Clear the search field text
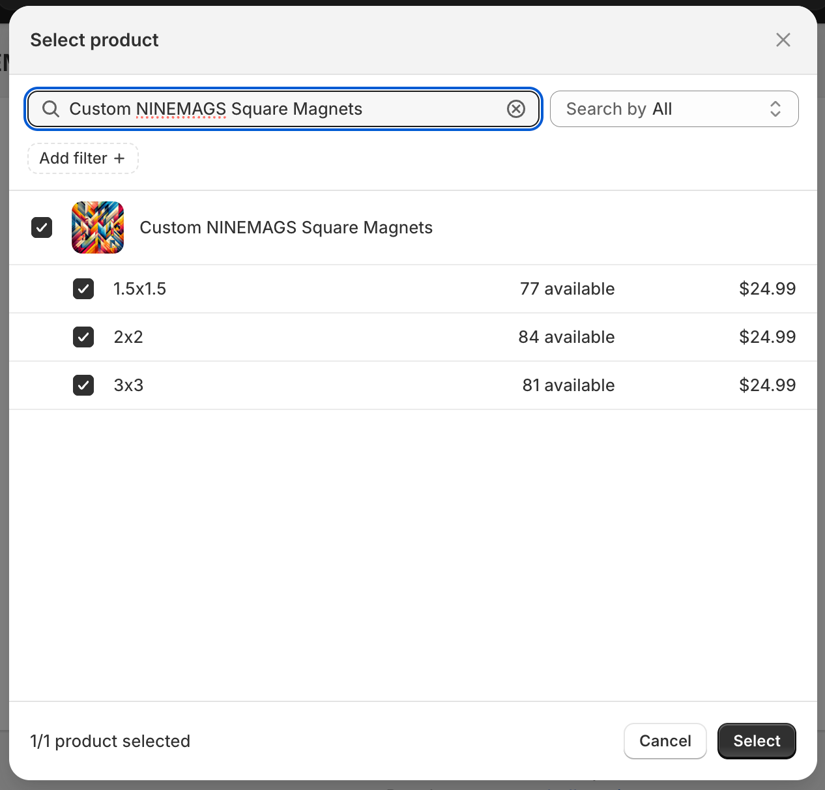The height and width of the screenshot is (790, 825). coord(516,109)
